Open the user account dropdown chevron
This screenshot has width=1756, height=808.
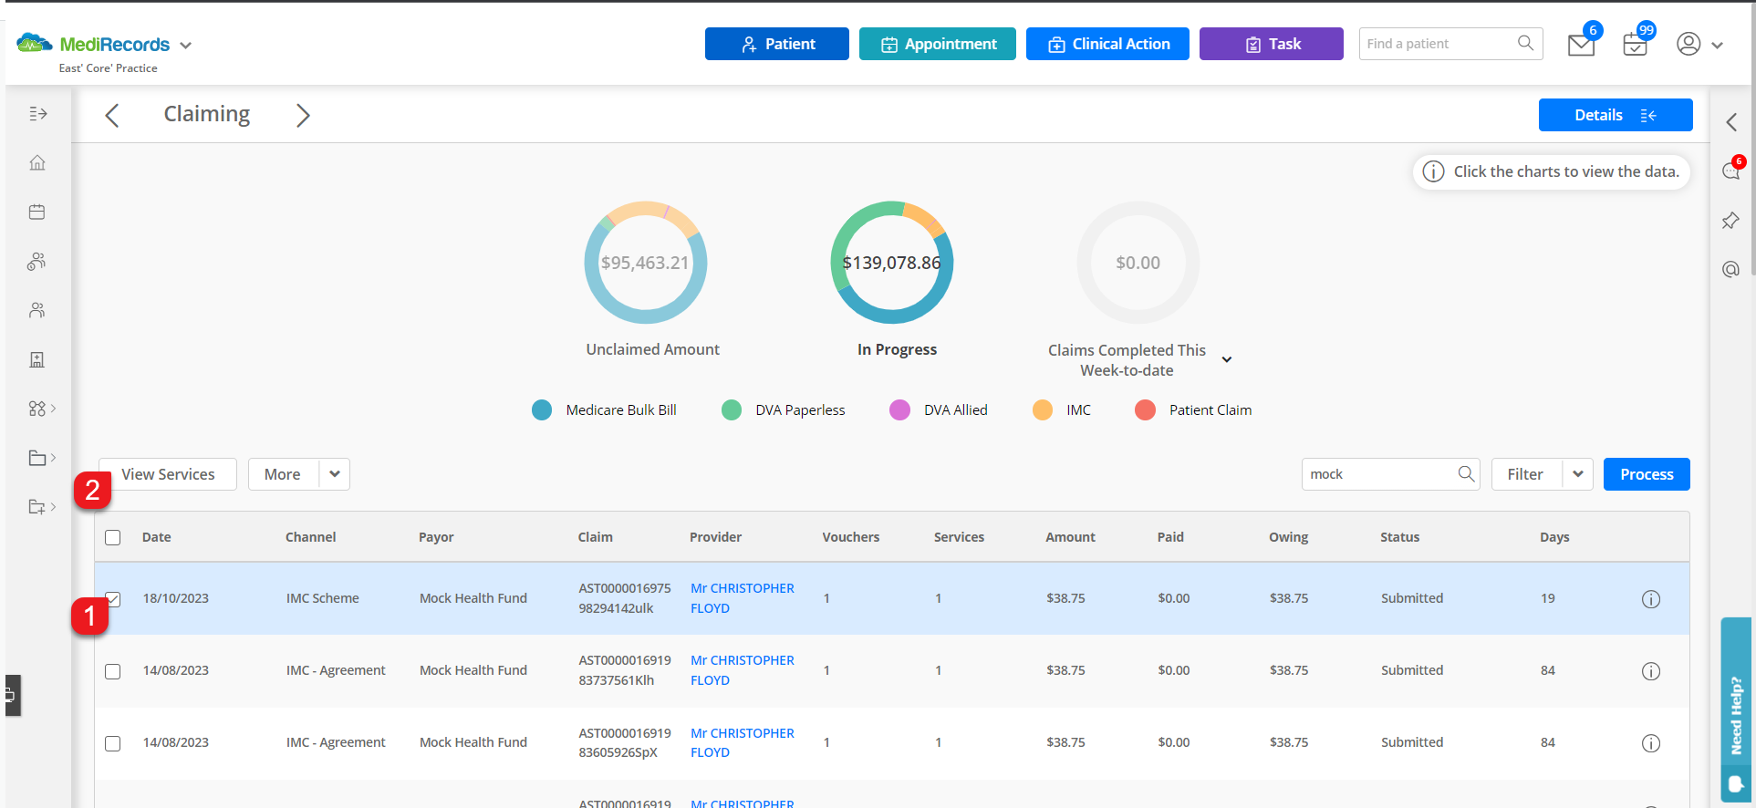[1717, 46]
